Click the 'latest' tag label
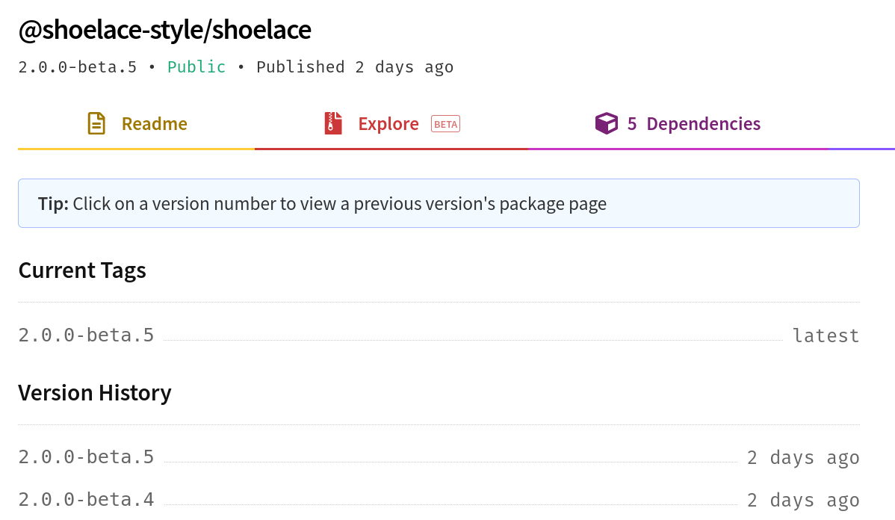 (x=826, y=335)
